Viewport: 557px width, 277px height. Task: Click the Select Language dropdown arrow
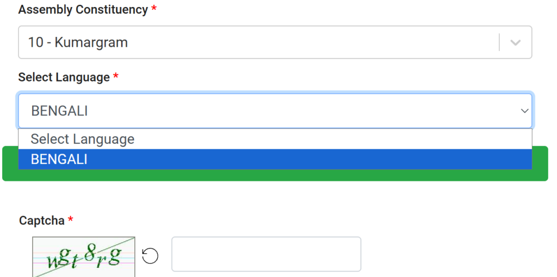[x=524, y=111]
